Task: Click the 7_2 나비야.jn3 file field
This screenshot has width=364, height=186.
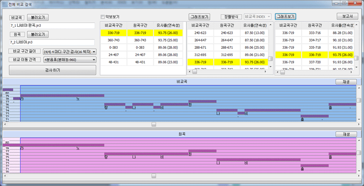Action: [52, 42]
